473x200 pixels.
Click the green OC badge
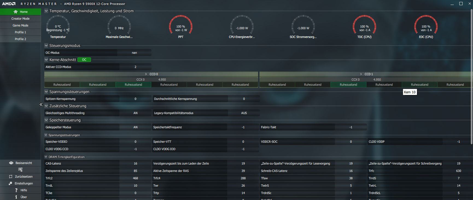point(84,60)
